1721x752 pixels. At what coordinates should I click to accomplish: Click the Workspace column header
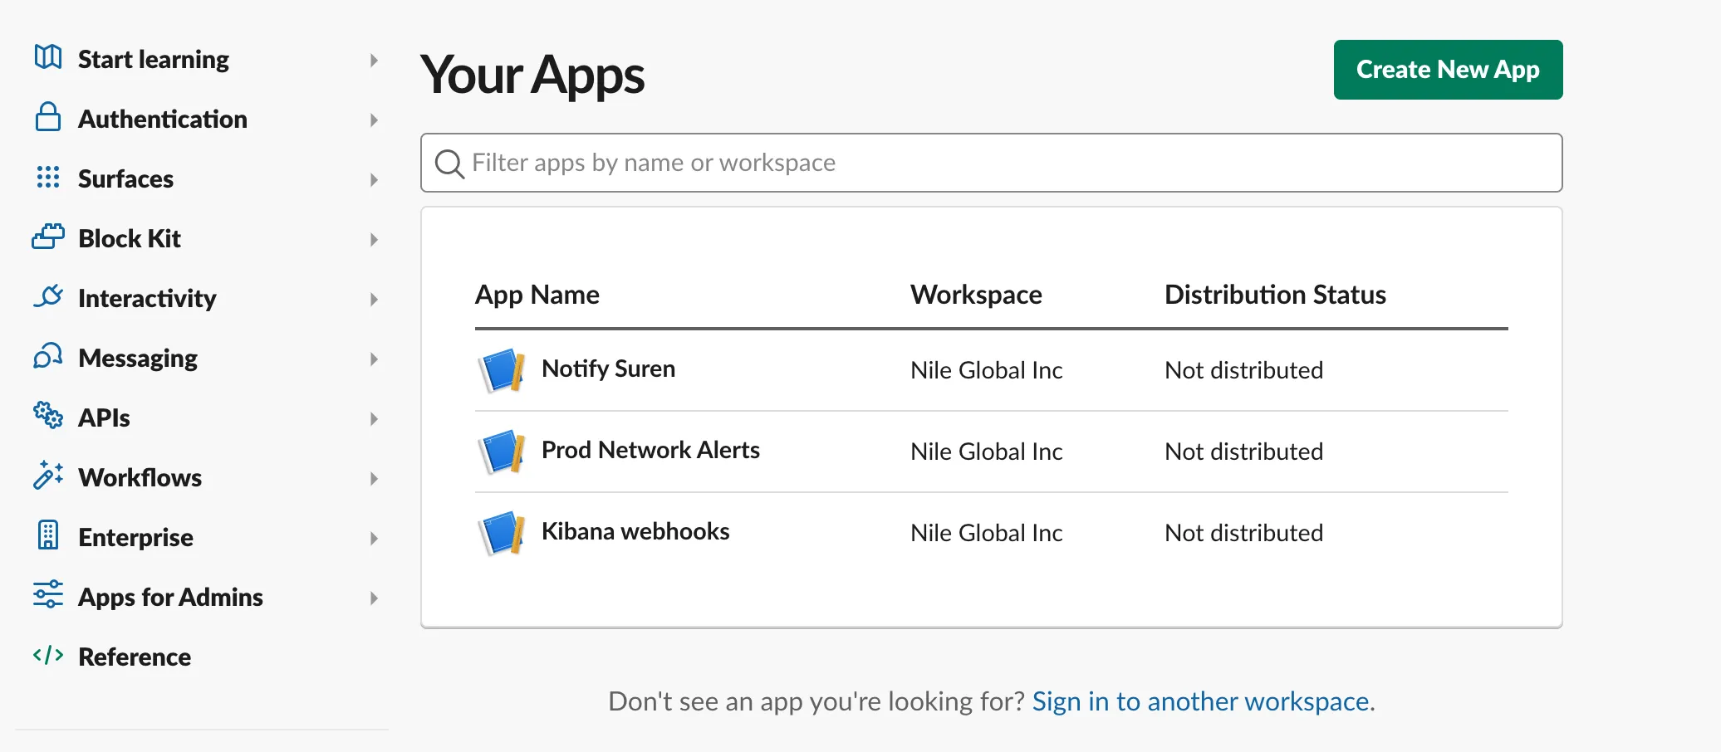tap(976, 295)
